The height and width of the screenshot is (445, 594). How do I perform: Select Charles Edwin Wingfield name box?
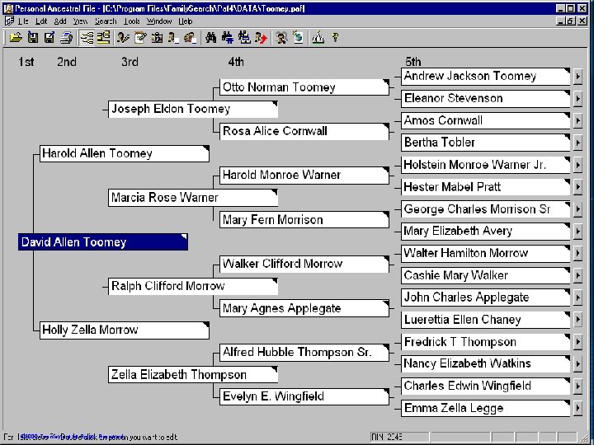486,386
